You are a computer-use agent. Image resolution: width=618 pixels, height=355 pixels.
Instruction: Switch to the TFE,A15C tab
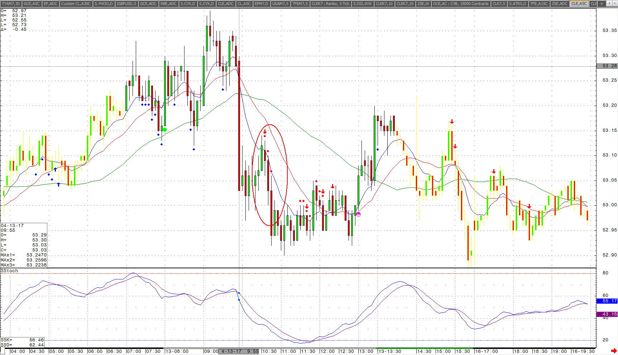pyautogui.click(x=539, y=4)
